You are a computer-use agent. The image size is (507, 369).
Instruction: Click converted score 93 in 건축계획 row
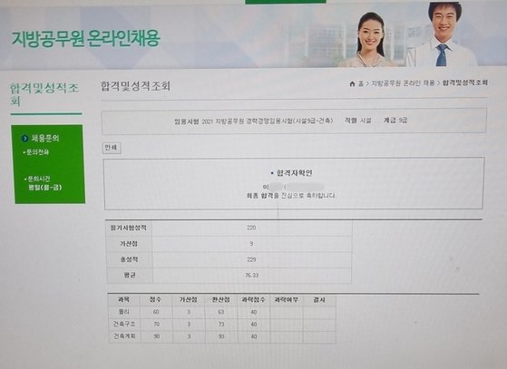221,336
